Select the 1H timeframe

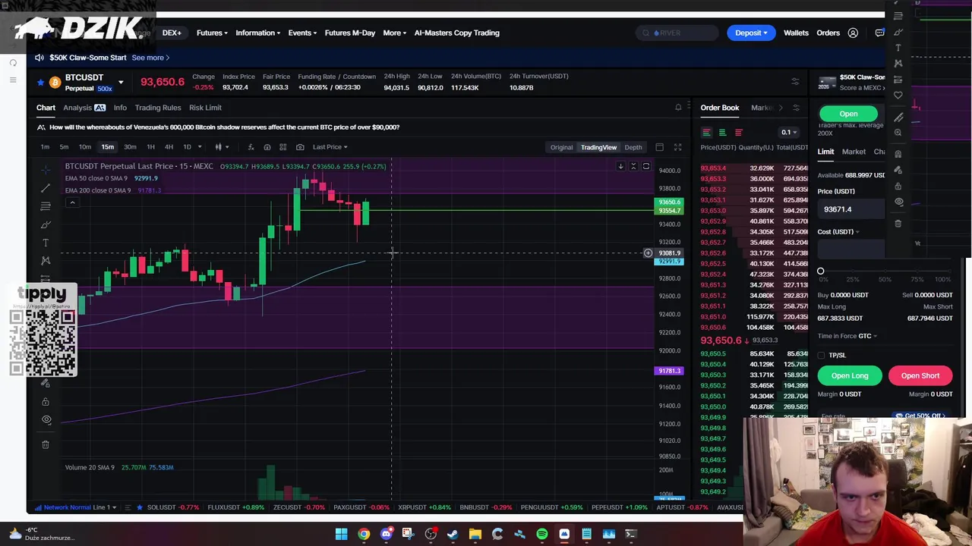(150, 147)
